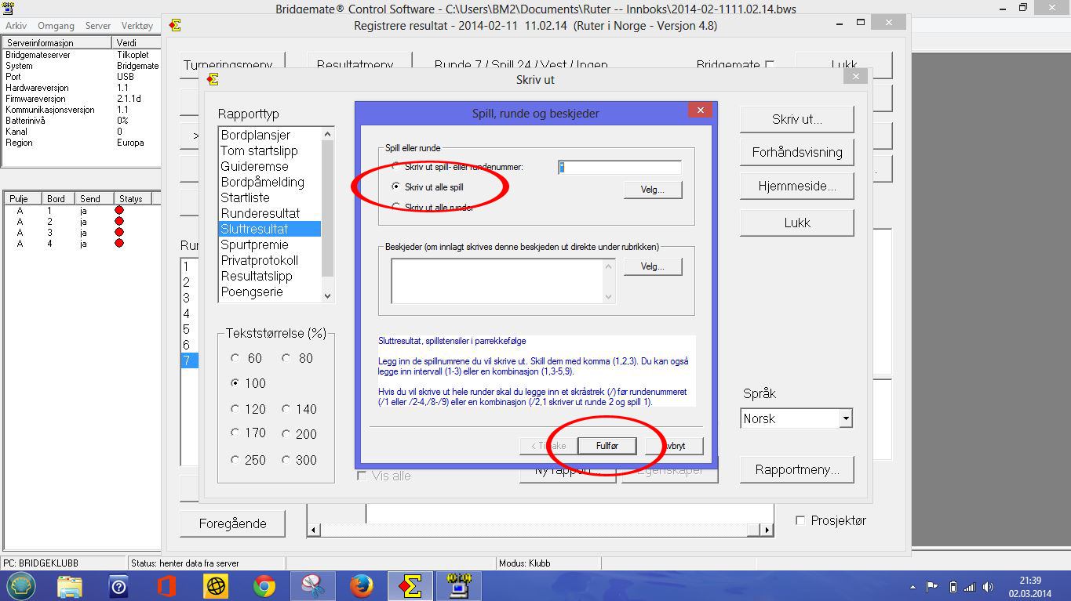Click the Hjemmeside... button
Viewport: 1071px width, 601px height.
pyautogui.click(x=796, y=186)
